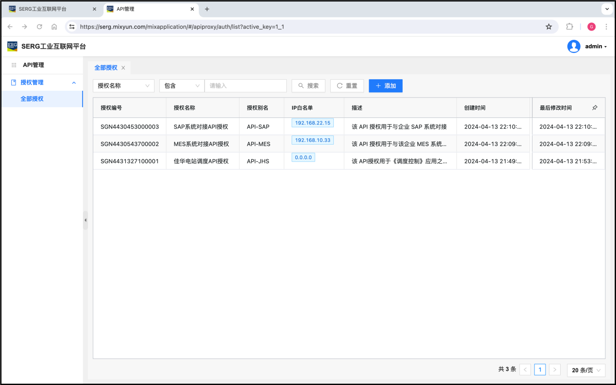This screenshot has width=616, height=385.
Task: Click the pin icon in 最后修改时间 column header
Action: 595,108
